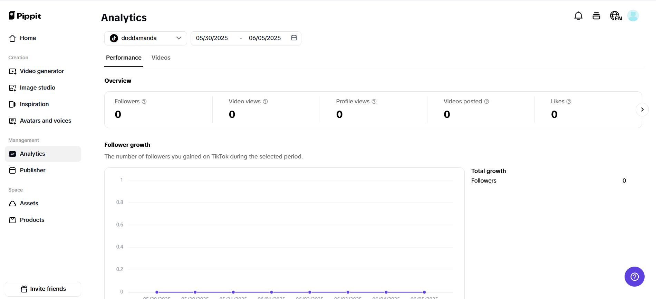Click the Total growth heading
Viewport: 656px width, 299px height.
[489, 171]
